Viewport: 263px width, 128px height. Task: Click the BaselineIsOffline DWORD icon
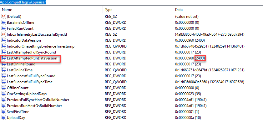[3, 22]
